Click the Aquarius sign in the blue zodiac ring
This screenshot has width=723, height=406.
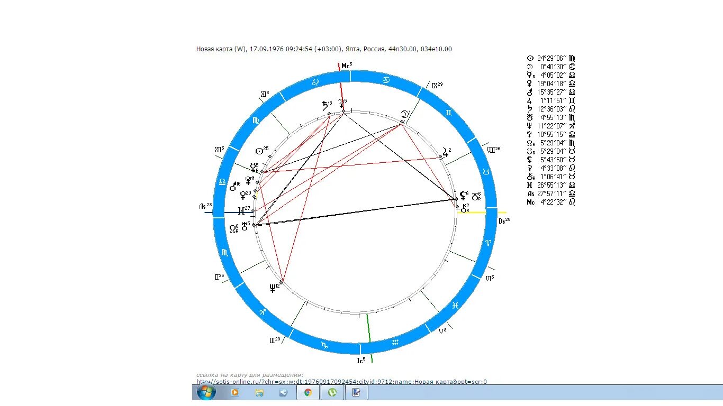[395, 343]
